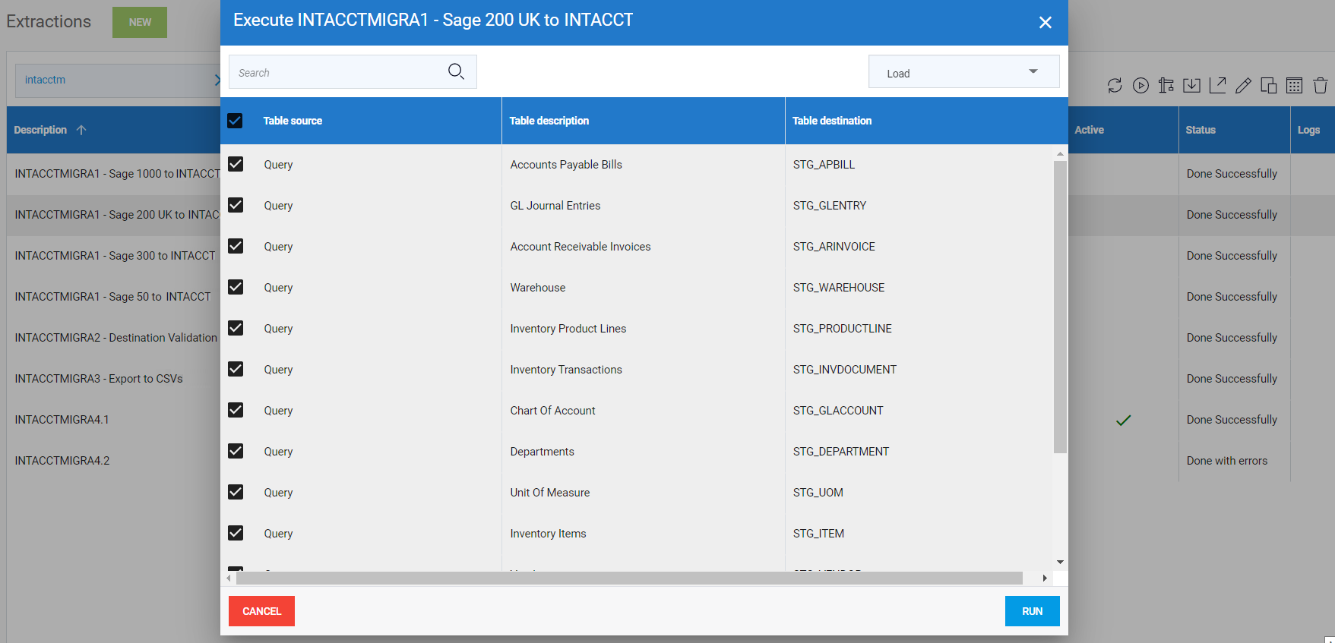Click the export arrow icon in the toolbar

(x=1217, y=86)
